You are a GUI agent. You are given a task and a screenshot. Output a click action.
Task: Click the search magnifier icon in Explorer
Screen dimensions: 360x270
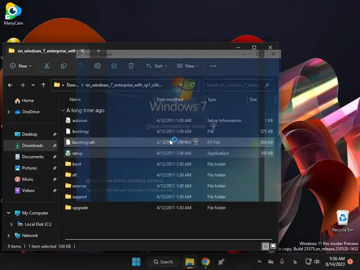tap(267, 85)
